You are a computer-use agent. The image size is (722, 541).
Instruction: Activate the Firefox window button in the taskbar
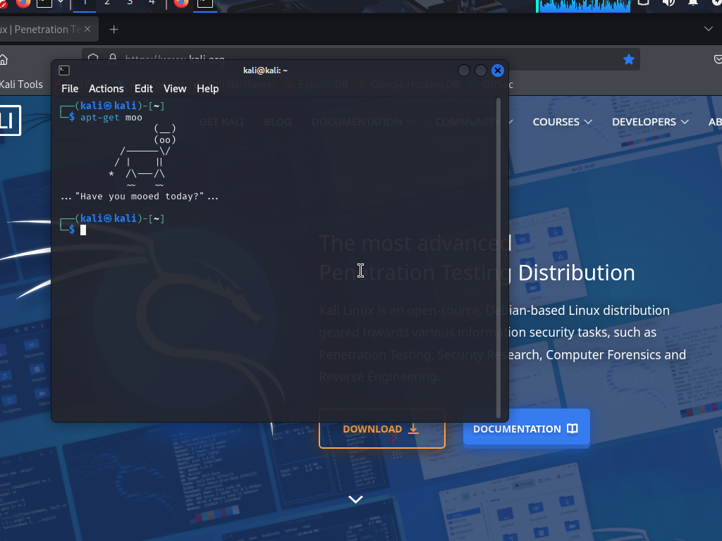181,4
